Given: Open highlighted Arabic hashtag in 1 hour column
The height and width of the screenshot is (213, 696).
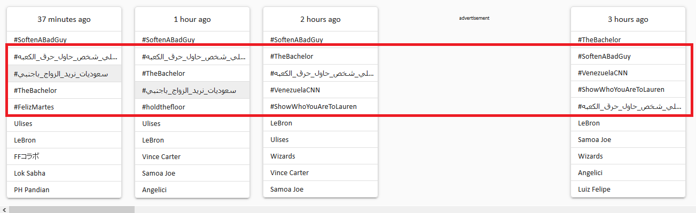Looking at the screenshot, I should click(x=192, y=90).
